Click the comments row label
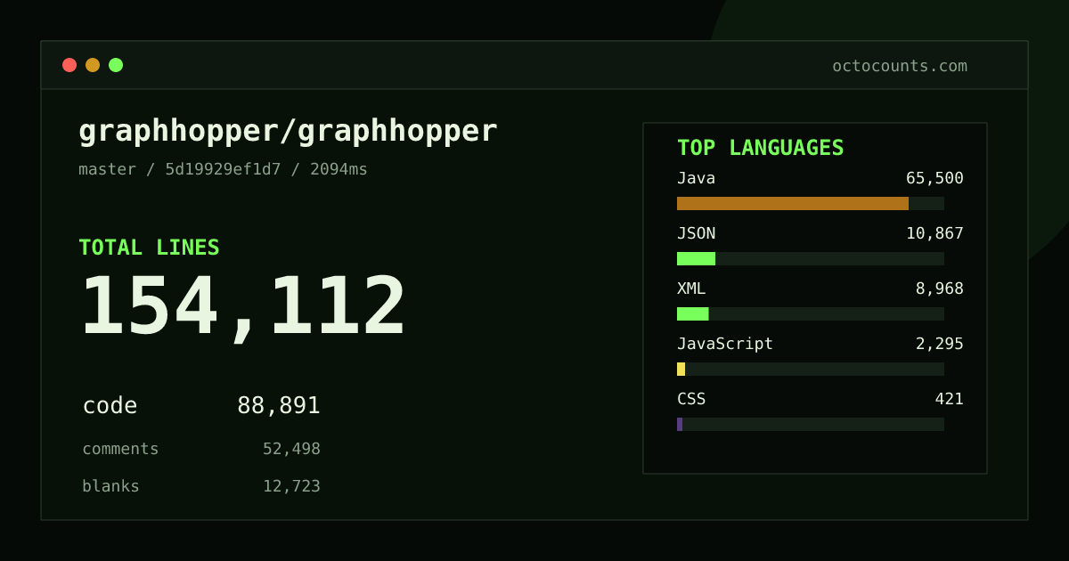This screenshot has height=561, width=1069. coord(120,449)
